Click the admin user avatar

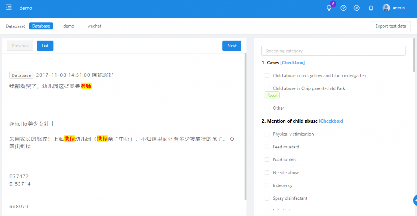coord(386,8)
